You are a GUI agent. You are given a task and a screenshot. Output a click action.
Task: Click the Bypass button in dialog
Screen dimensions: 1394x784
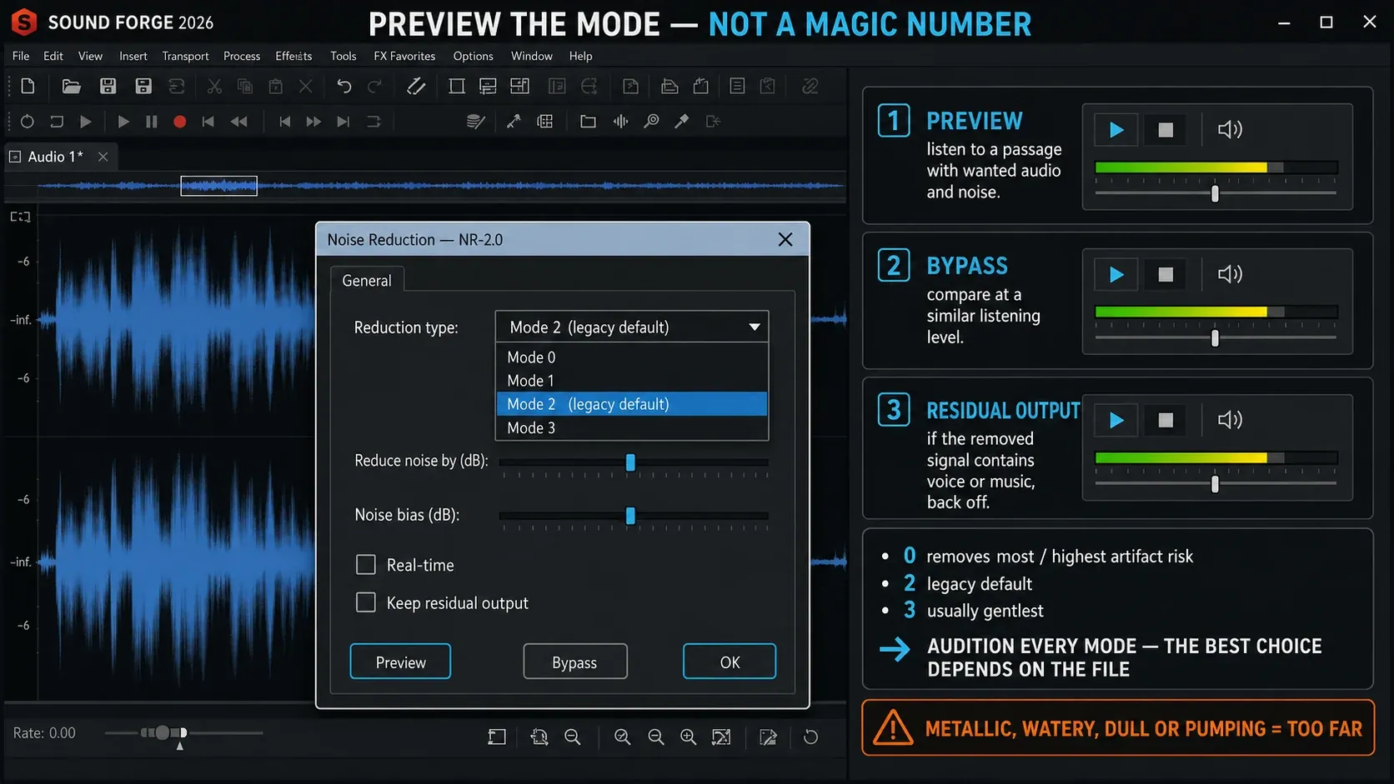coord(574,662)
